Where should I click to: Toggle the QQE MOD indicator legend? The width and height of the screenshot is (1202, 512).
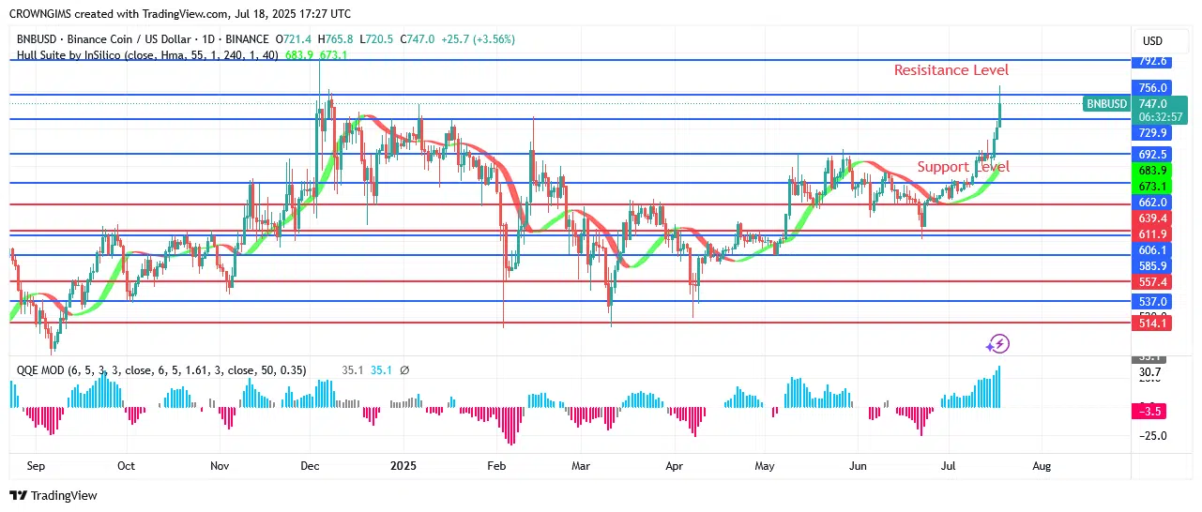(161, 370)
